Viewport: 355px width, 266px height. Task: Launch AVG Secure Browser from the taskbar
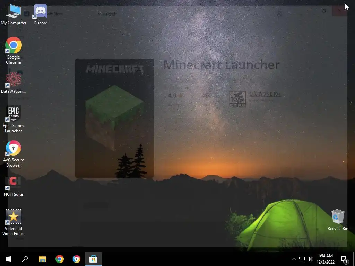tap(77, 259)
